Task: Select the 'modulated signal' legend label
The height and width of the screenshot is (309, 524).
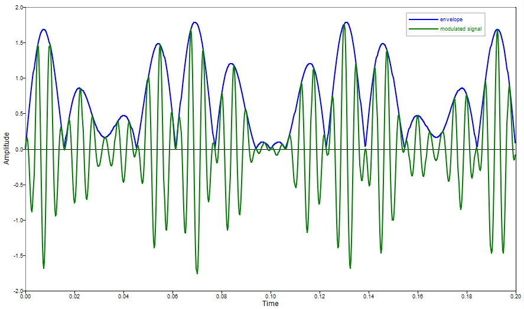Action: click(461, 29)
